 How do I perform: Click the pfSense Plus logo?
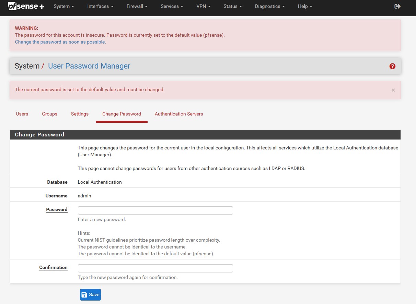(26, 6)
